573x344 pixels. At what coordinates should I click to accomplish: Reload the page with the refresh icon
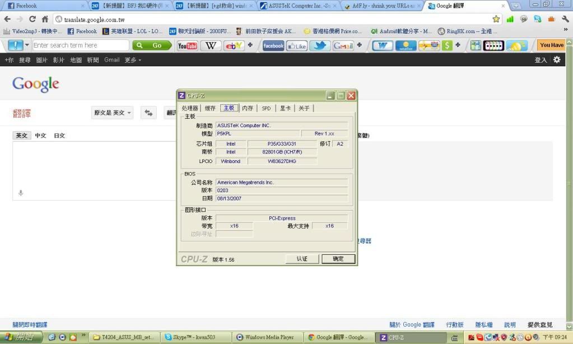(32, 19)
